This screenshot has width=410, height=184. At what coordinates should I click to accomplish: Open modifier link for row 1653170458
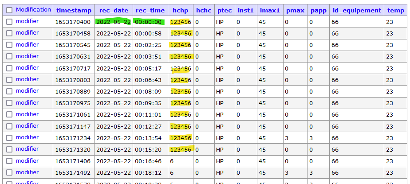27,33
